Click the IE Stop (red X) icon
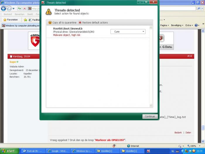The image size is (205, 154). (x=24, y=9)
